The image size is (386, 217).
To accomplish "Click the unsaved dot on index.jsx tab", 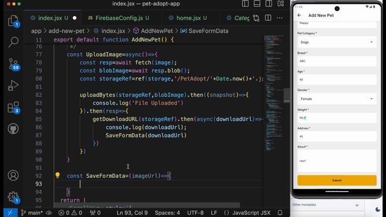I will pyautogui.click(x=75, y=18).
